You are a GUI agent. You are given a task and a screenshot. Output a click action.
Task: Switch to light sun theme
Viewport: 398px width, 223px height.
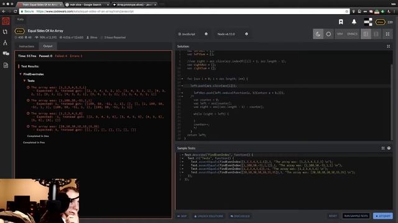pos(328,34)
